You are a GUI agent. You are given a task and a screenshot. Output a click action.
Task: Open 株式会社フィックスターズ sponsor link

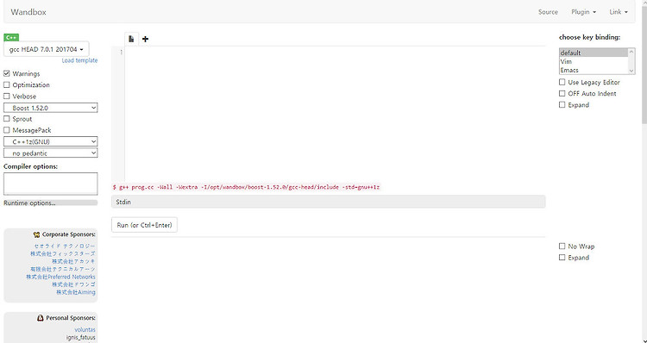click(x=63, y=253)
